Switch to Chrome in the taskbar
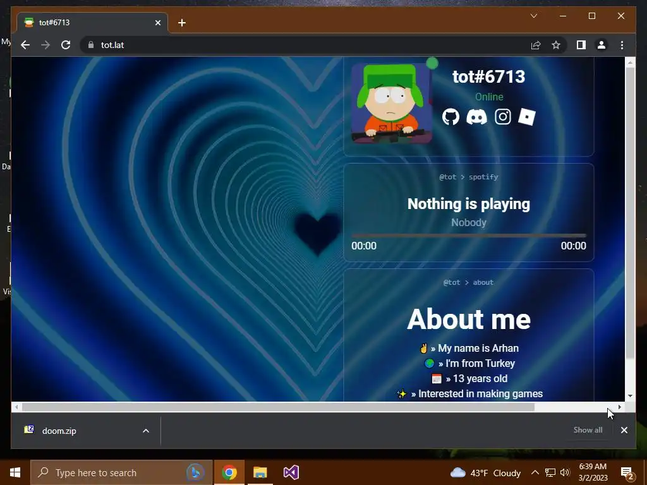The height and width of the screenshot is (485, 647). tap(229, 472)
